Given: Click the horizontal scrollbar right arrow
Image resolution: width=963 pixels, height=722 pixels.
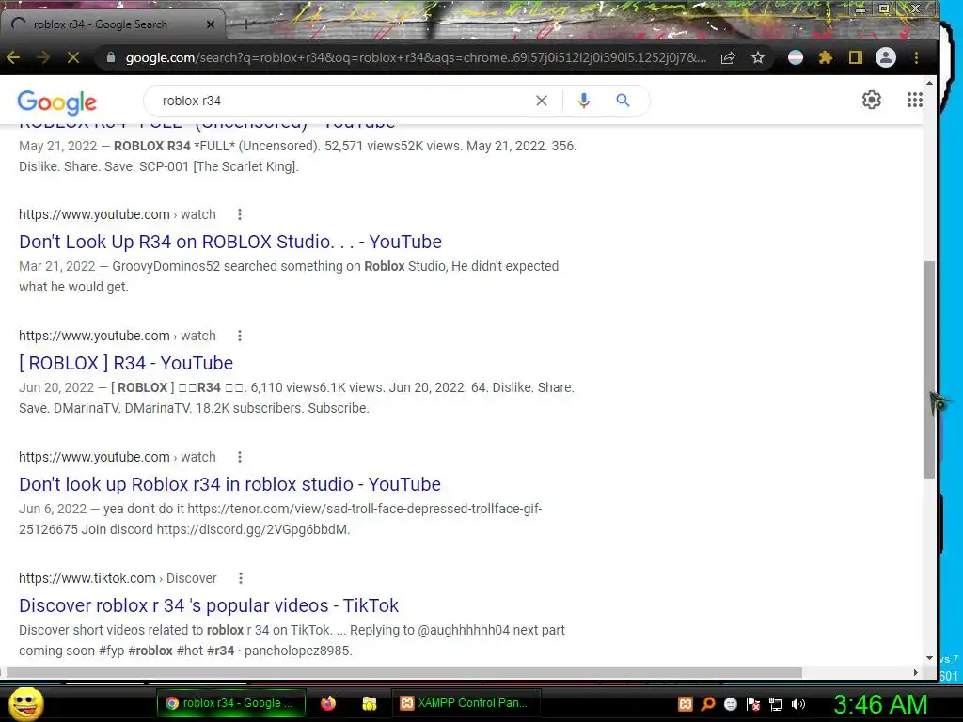Looking at the screenshot, I should coord(916,673).
